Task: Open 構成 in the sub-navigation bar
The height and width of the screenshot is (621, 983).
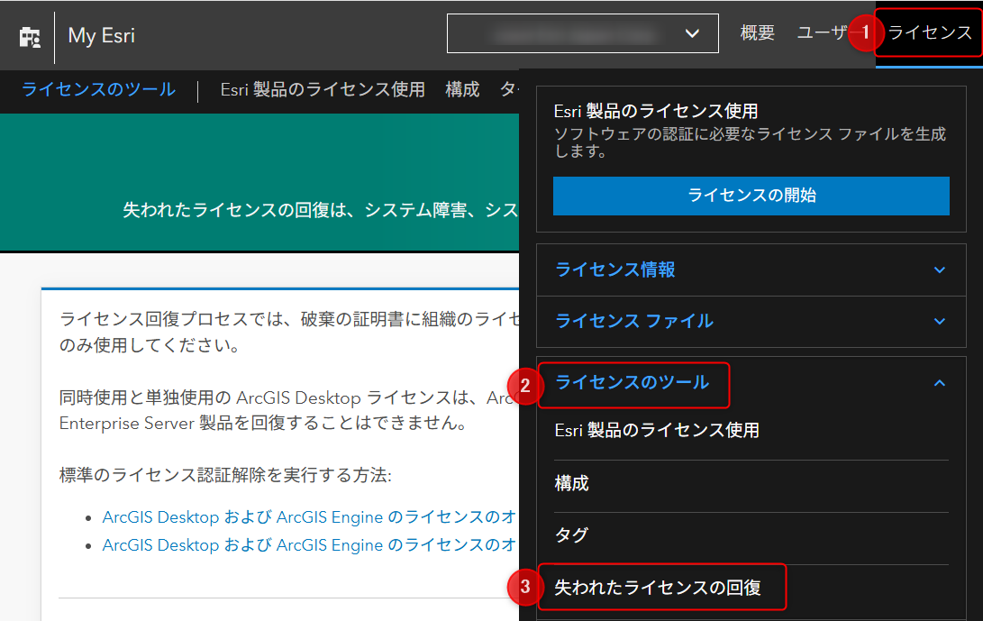Action: coord(462,90)
